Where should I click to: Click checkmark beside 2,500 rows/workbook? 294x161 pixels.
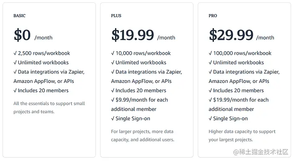pyautogui.click(x=15, y=53)
